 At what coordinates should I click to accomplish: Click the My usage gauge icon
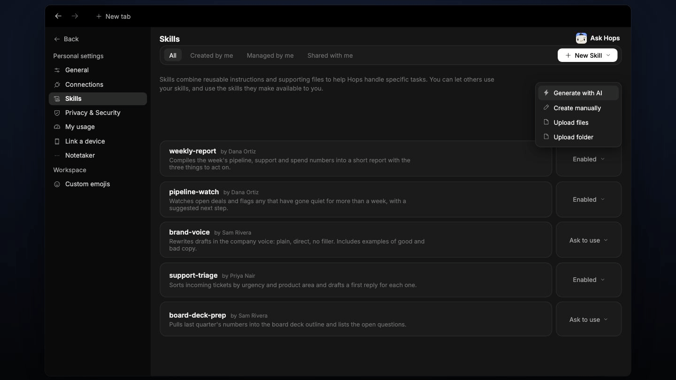(x=57, y=127)
